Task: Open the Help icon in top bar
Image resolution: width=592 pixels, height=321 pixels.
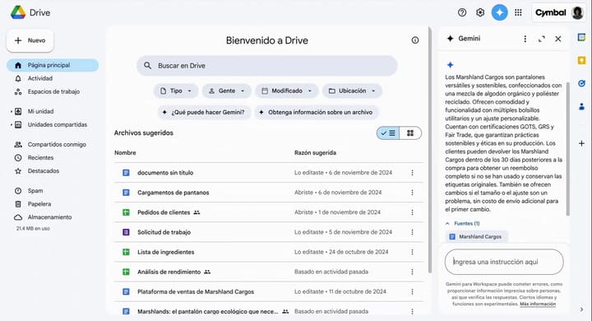Action: pyautogui.click(x=462, y=12)
